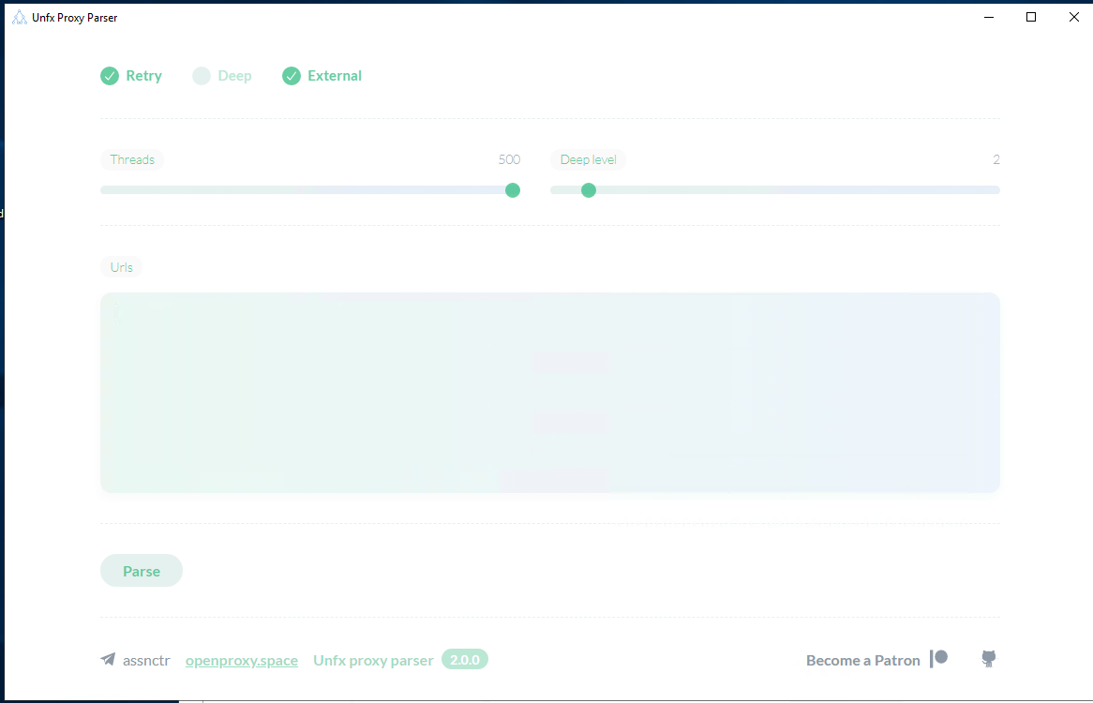The width and height of the screenshot is (1093, 703).
Task: Maximize the Unfx Proxy Parser window
Action: pyautogui.click(x=1031, y=17)
